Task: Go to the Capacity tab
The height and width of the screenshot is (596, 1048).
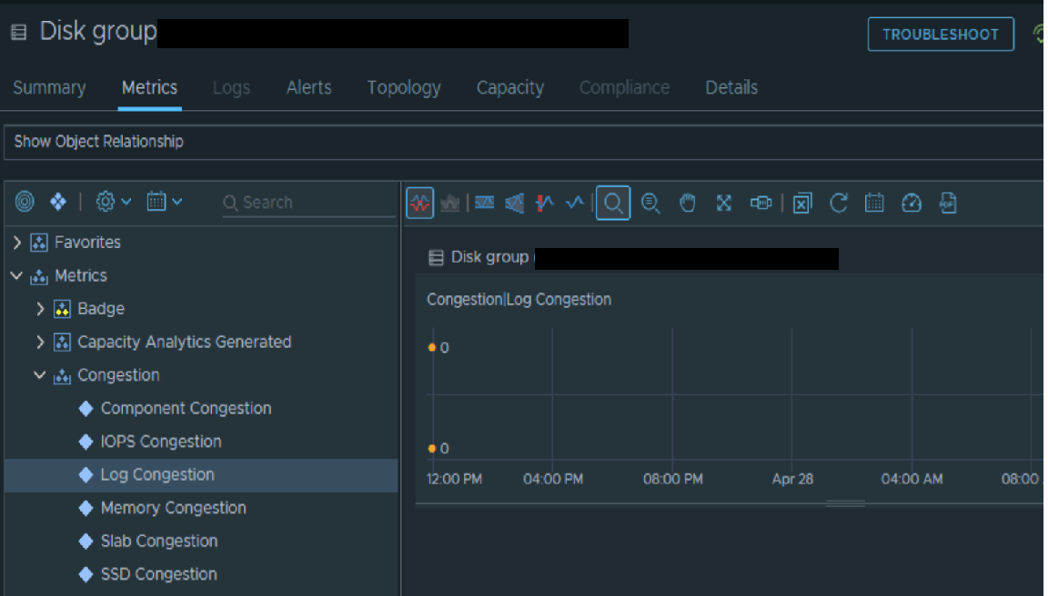Action: 509,88
